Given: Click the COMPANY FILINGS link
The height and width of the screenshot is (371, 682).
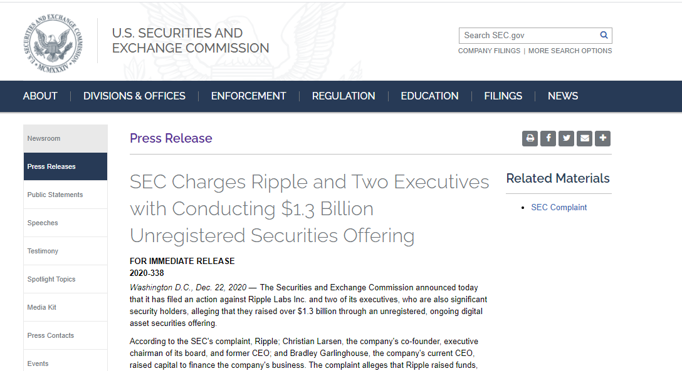Looking at the screenshot, I should click(x=489, y=51).
